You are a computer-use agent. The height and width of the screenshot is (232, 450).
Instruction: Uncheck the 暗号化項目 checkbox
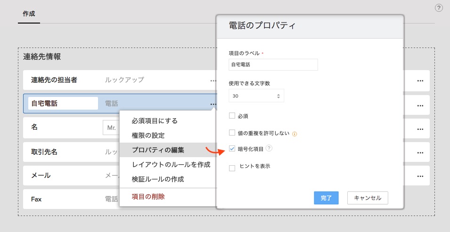click(232, 149)
